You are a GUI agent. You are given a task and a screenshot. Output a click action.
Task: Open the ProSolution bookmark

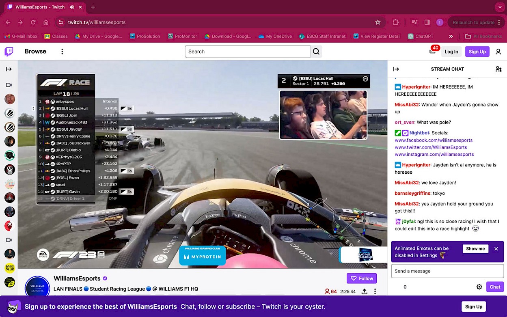tap(145, 36)
